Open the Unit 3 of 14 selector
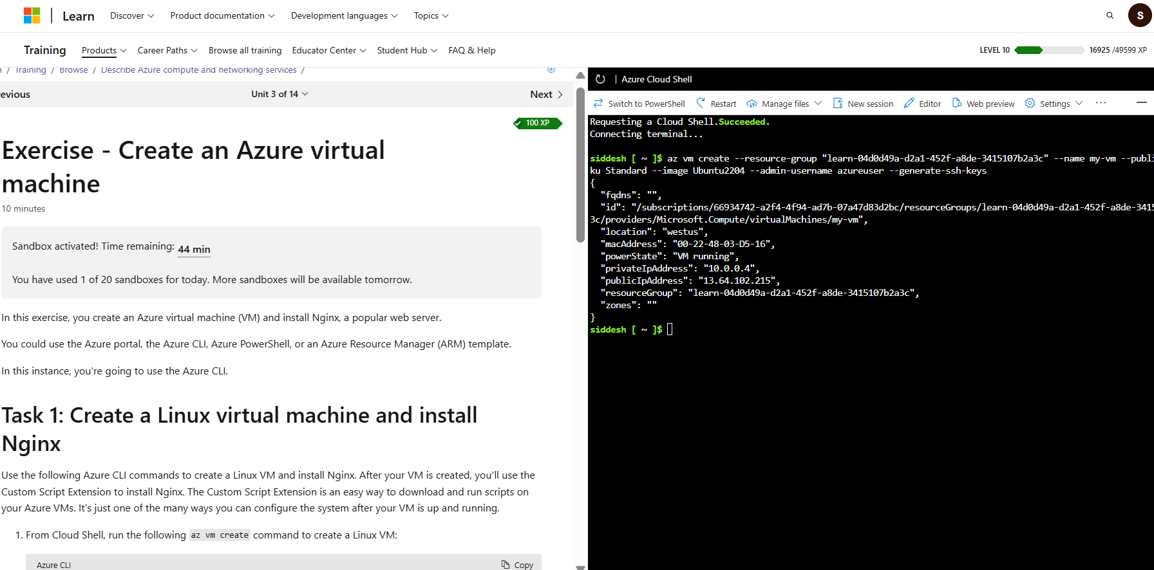Viewport: 1154px width, 570px height. (x=279, y=94)
